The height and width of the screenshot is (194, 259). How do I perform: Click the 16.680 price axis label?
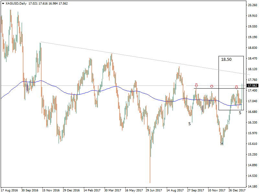[253, 112]
